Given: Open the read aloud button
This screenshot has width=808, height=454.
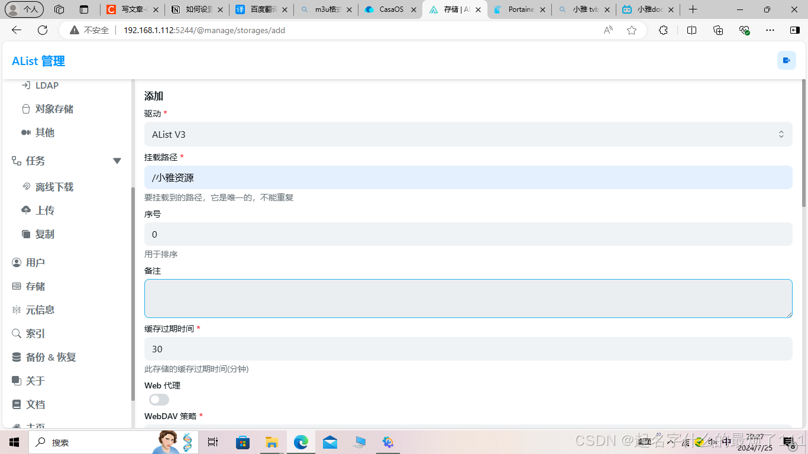Looking at the screenshot, I should [608, 30].
